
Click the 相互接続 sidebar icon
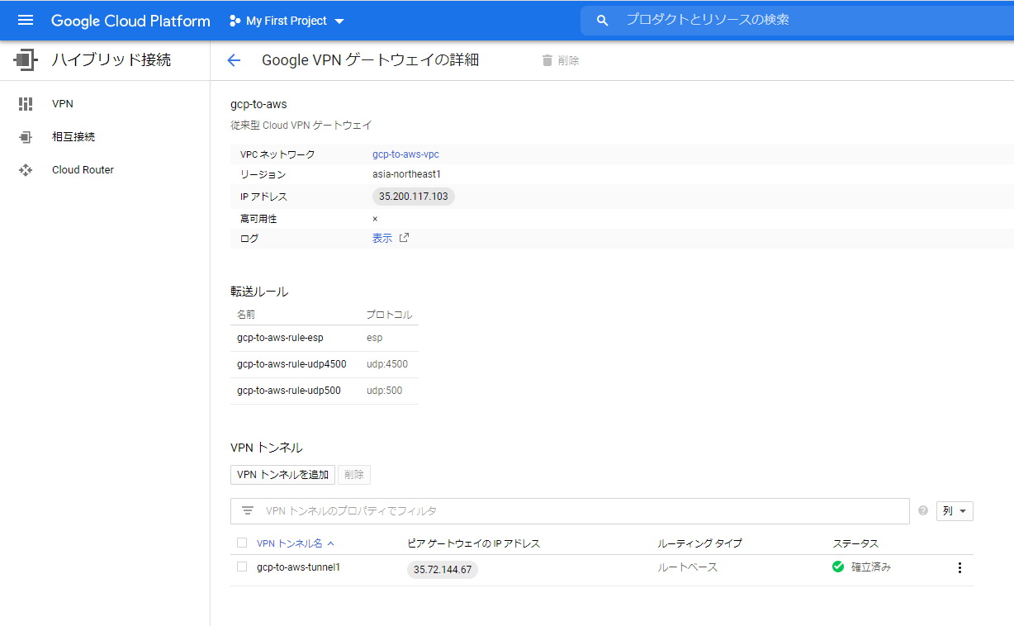click(x=26, y=137)
